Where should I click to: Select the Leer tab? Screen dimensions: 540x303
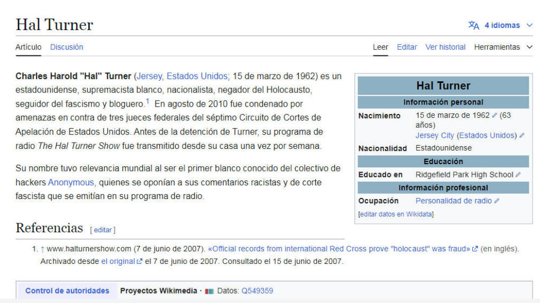(380, 47)
